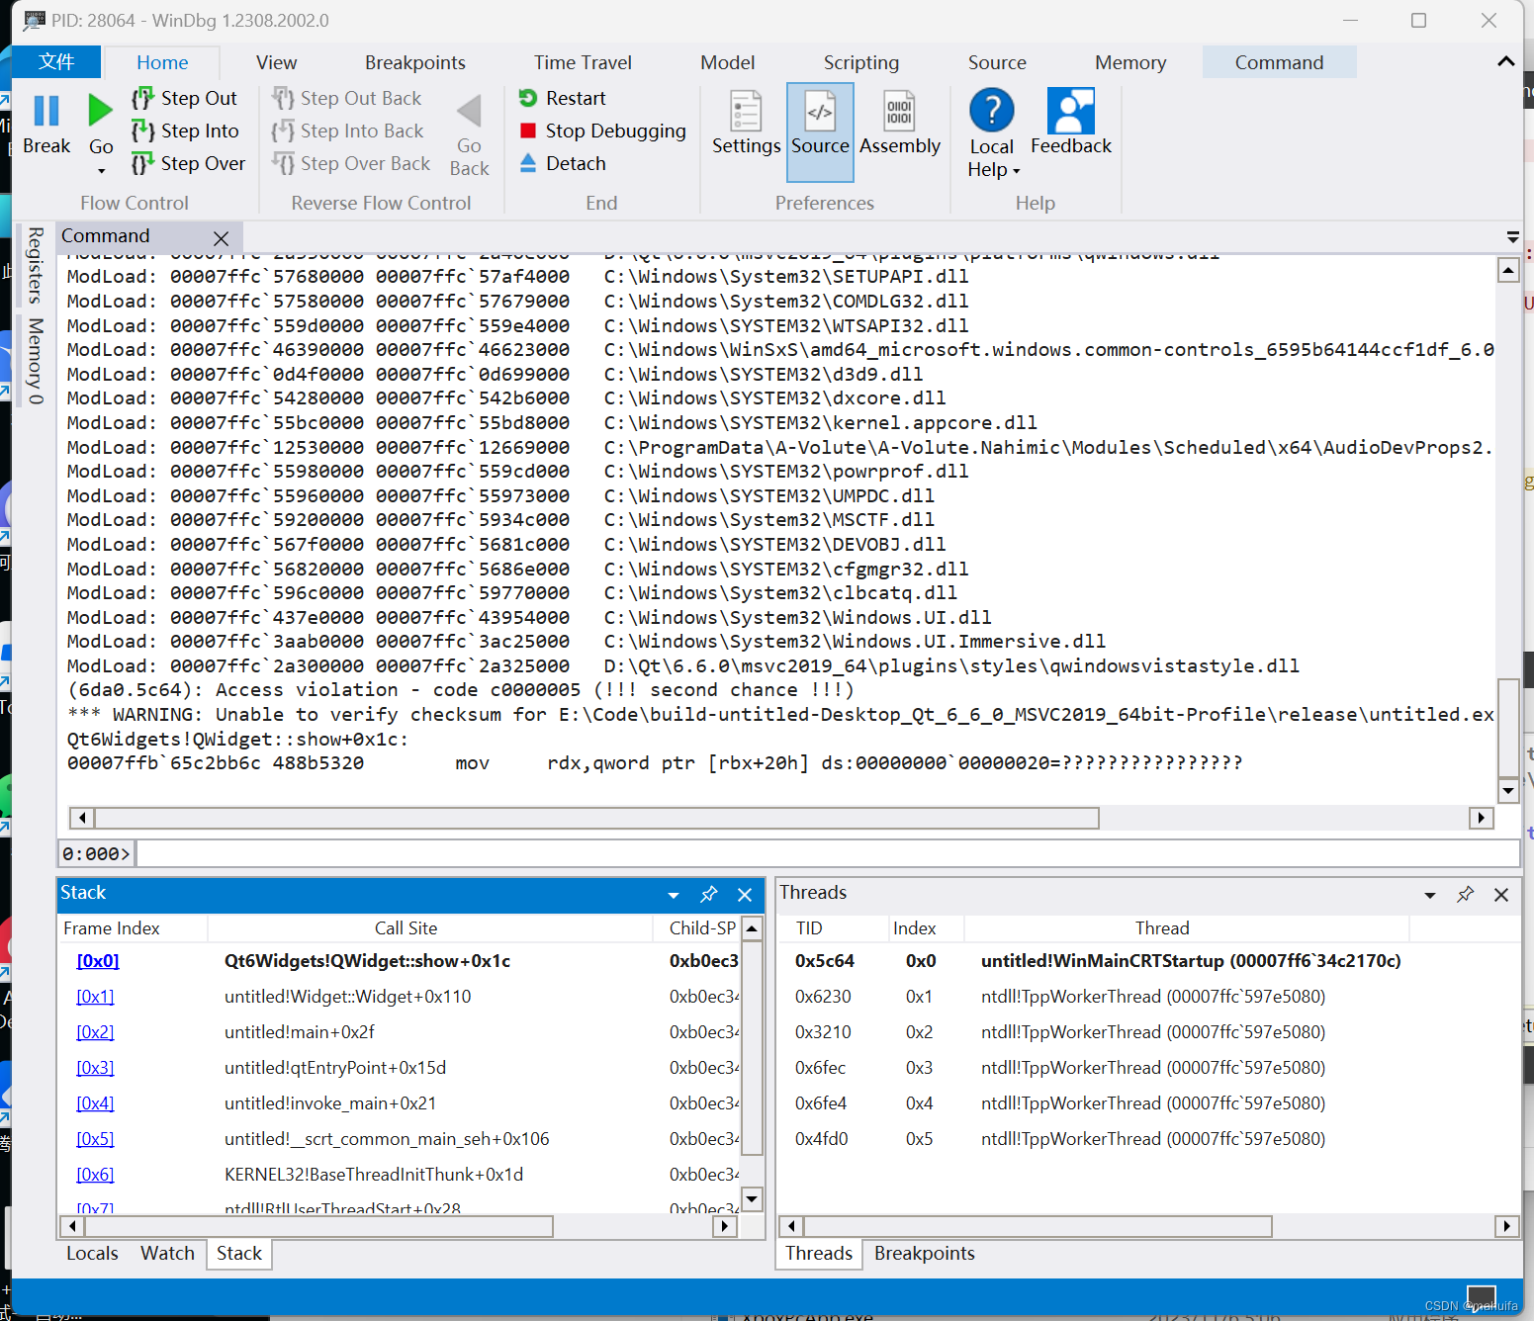The image size is (1534, 1321).
Task: Click command output scroll down arrow
Action: 1507,789
